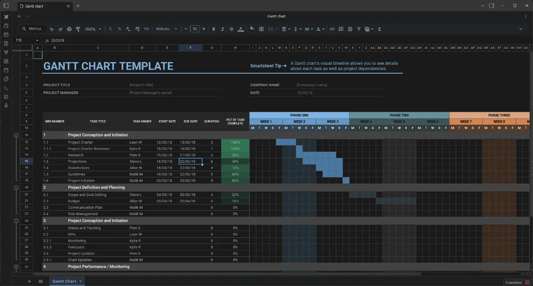Open the filter views dropdown
The height and width of the screenshot is (286, 533).
(369, 29)
